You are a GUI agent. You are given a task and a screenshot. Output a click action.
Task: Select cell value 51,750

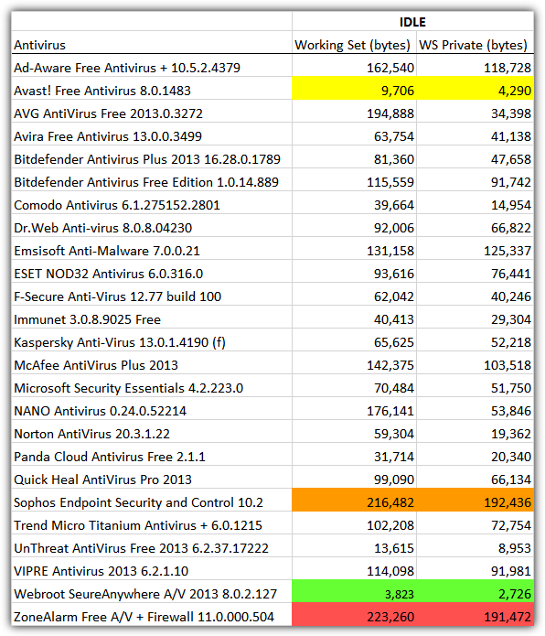(511, 389)
